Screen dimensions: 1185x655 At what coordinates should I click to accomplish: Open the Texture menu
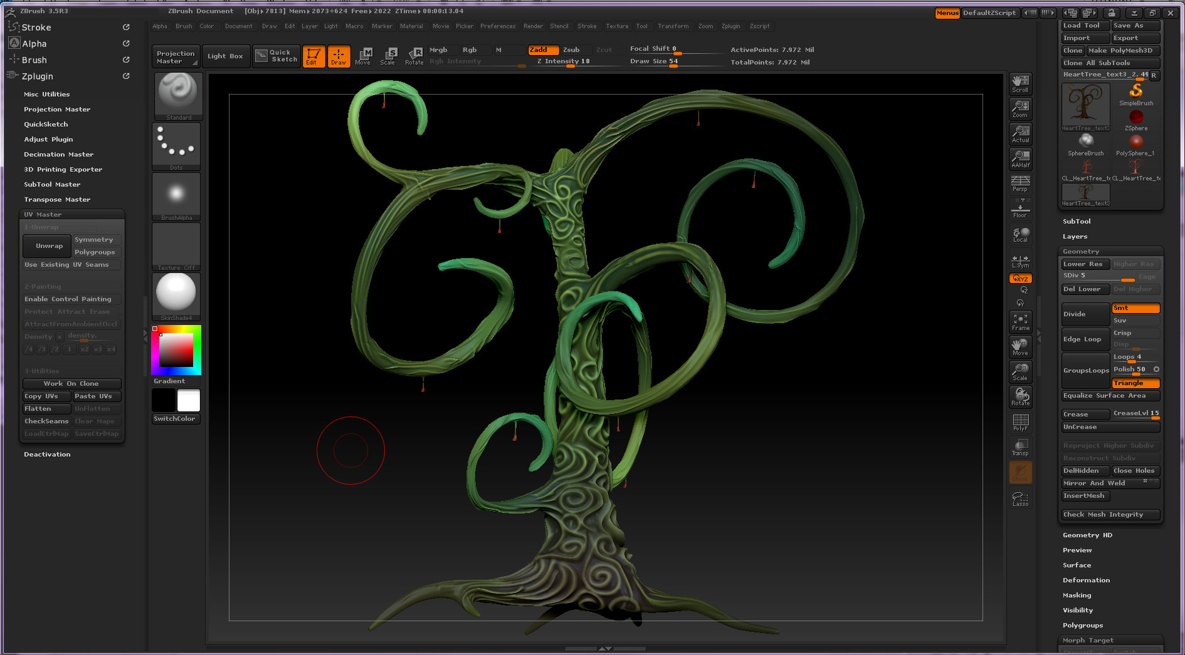616,26
